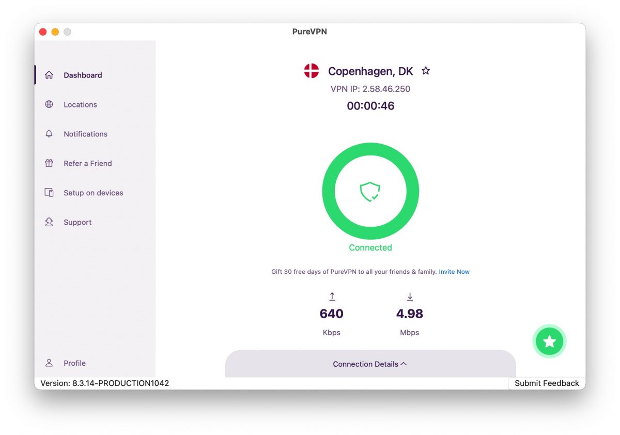Click the Locations globe icon

click(x=49, y=104)
